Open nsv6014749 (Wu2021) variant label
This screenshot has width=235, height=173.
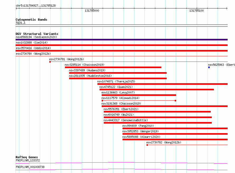pos(119,115)
